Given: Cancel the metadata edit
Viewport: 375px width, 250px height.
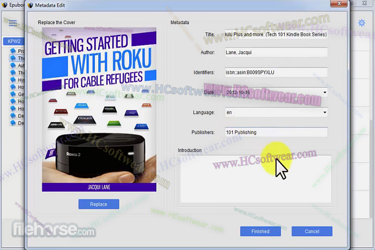Looking at the screenshot, I should [311, 231].
